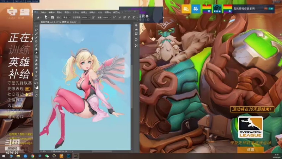Open the workspace switcher button
This screenshot has height=159, width=282.
tap(135, 17)
